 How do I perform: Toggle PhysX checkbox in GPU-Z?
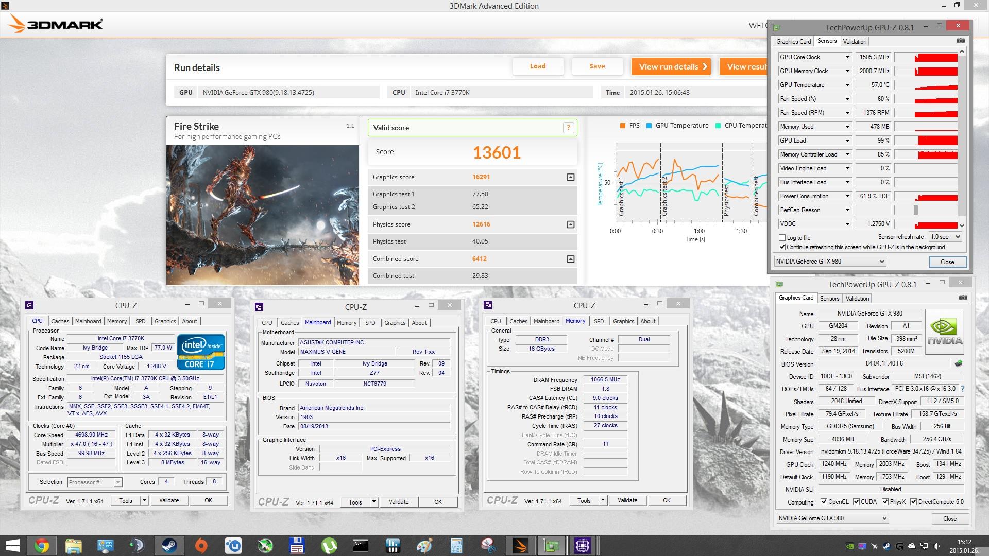[885, 502]
